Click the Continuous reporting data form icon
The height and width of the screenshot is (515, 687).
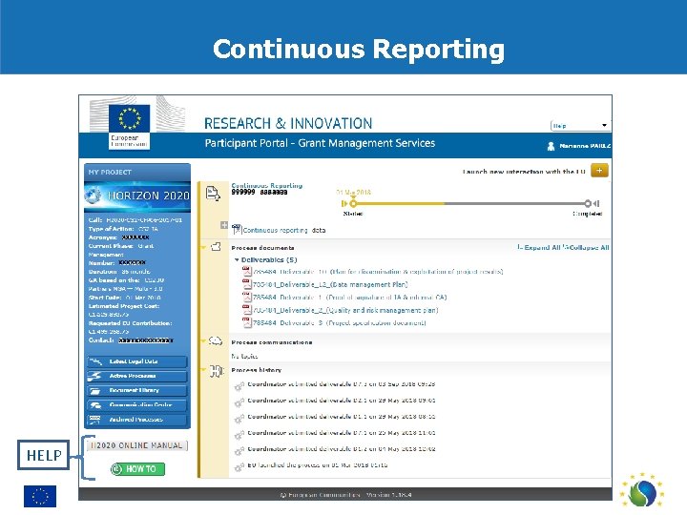coord(237,229)
